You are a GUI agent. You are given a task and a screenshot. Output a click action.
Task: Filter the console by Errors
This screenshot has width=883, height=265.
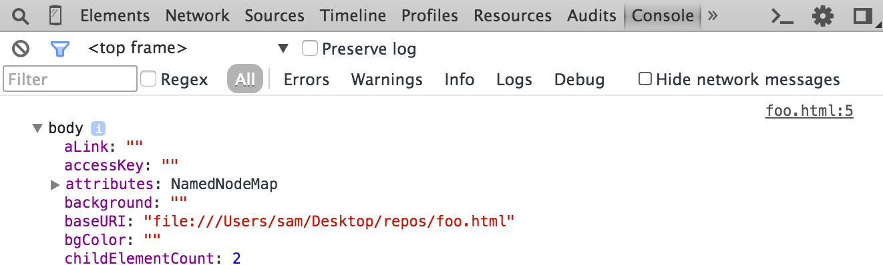coord(307,80)
